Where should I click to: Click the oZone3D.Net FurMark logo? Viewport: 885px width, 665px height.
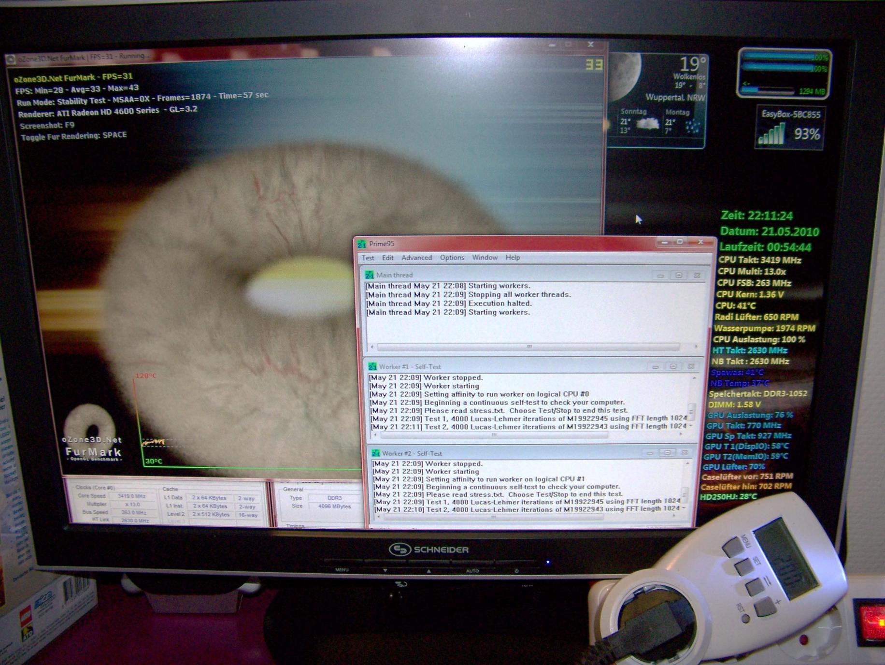(92, 433)
